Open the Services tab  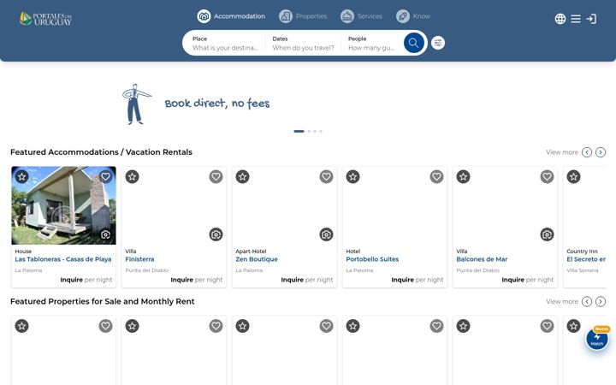tap(361, 16)
